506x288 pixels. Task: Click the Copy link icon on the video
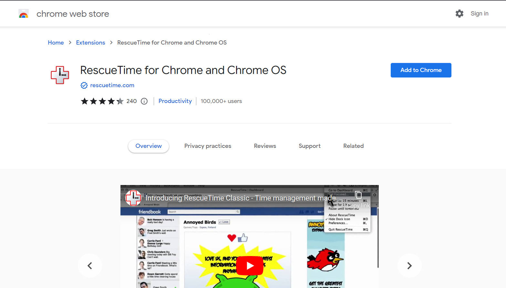coord(358,195)
